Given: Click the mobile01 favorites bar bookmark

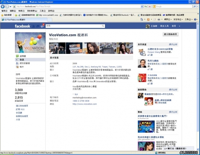Looking at the screenshot, I should coord(47,15).
